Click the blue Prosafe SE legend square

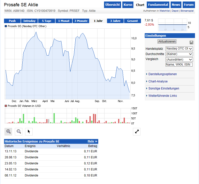pyautogui.click(x=6, y=26)
